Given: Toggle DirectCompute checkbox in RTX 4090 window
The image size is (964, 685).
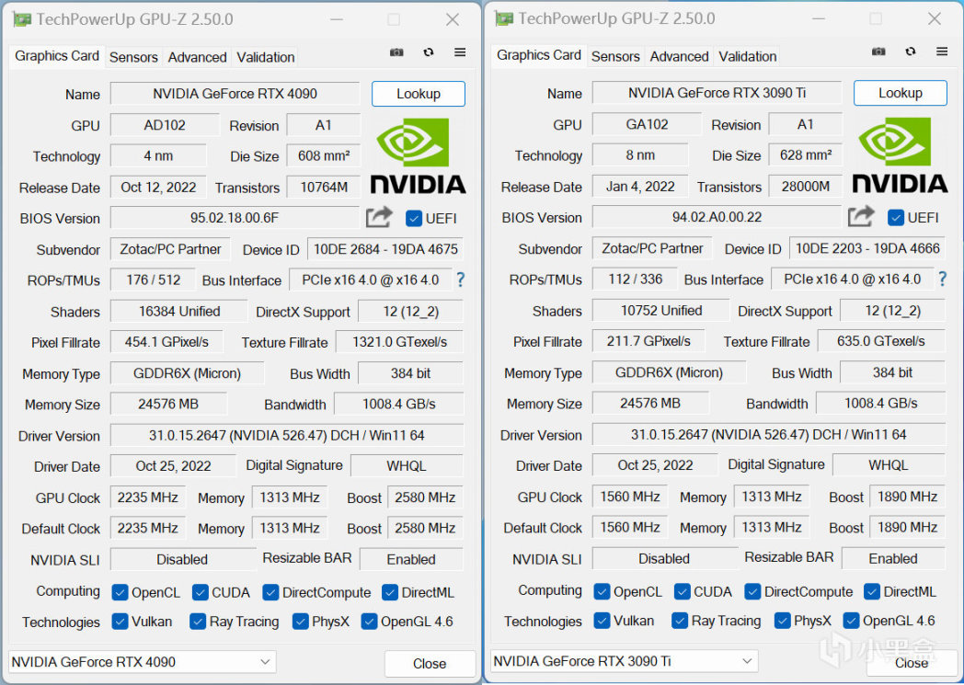Looking at the screenshot, I should pyautogui.click(x=270, y=592).
